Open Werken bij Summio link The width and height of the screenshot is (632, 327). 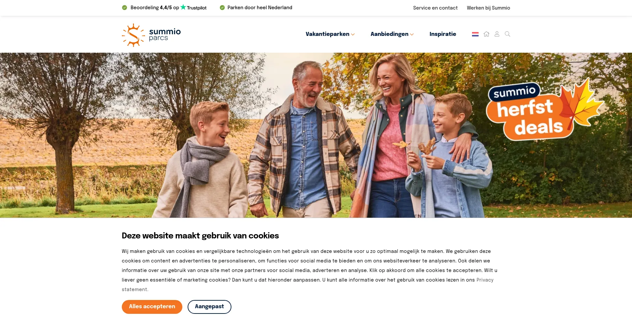tap(488, 8)
